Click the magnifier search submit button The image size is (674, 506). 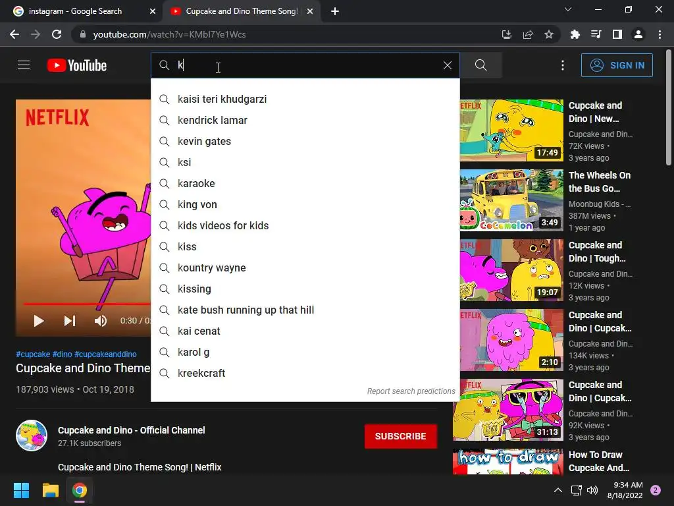pyautogui.click(x=481, y=65)
